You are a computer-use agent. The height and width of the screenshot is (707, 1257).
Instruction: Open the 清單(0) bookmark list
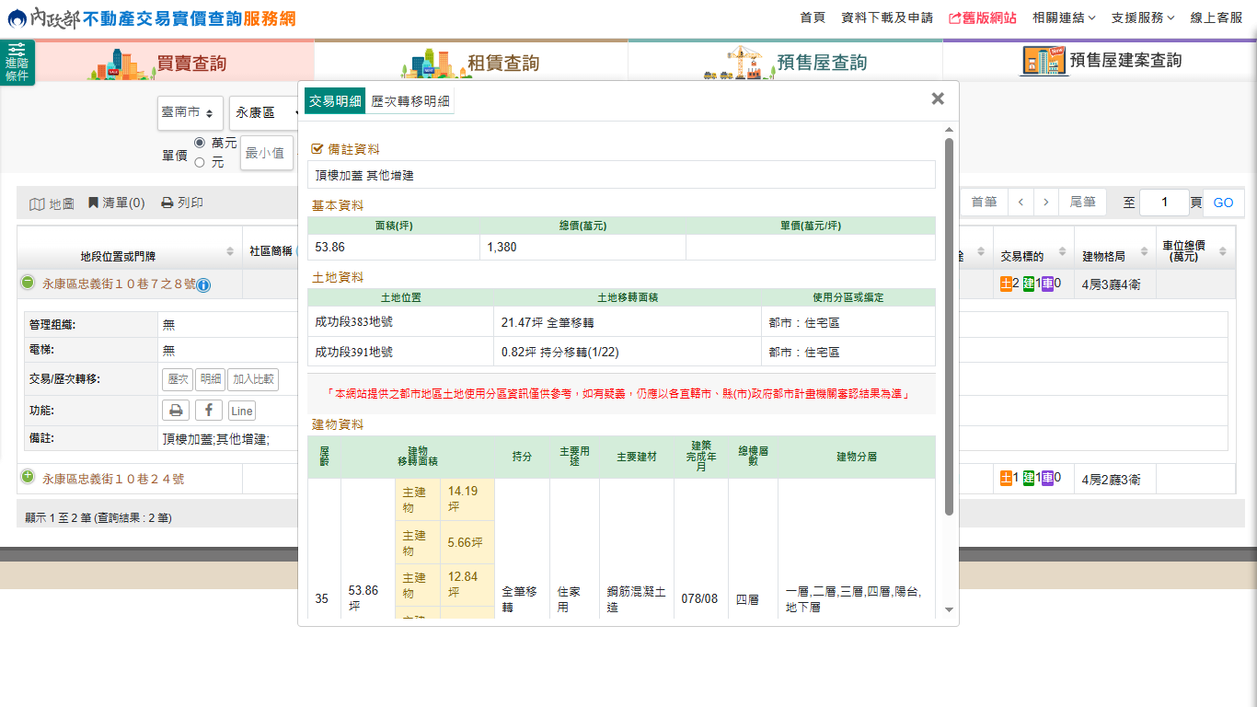point(117,203)
